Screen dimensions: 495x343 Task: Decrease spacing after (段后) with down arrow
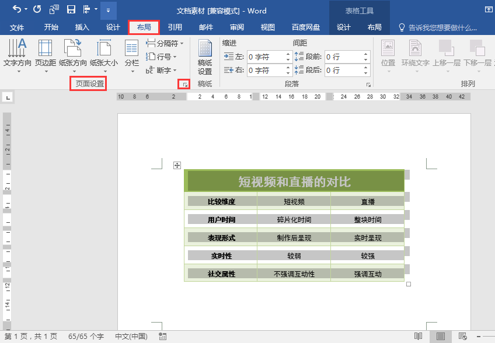[x=365, y=73]
